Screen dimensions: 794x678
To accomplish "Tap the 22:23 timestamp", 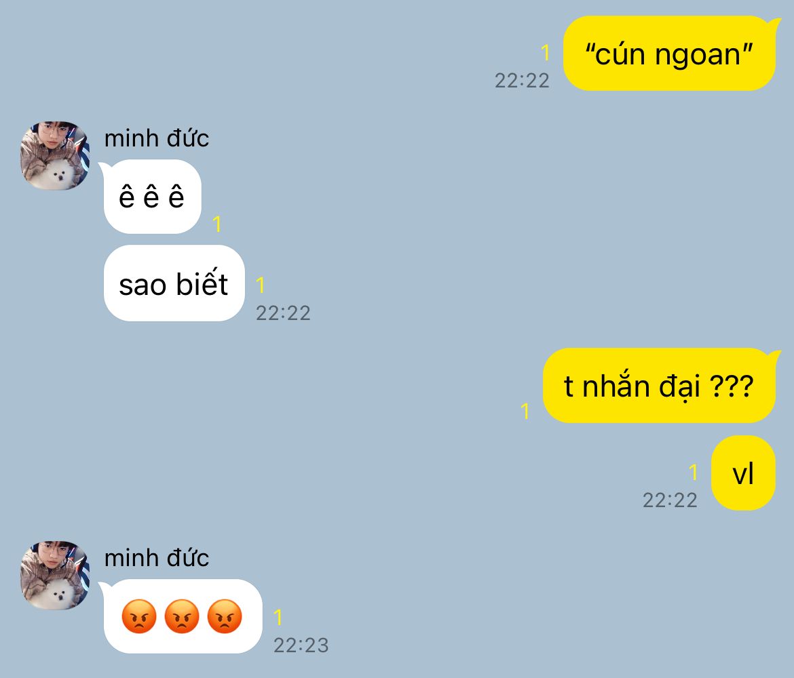I will pyautogui.click(x=301, y=645).
